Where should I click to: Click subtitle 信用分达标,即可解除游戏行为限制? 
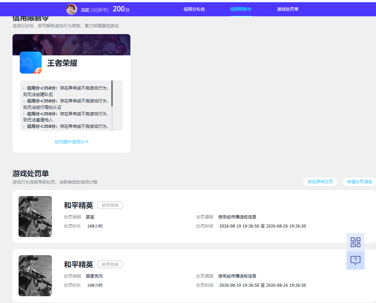click(x=66, y=26)
